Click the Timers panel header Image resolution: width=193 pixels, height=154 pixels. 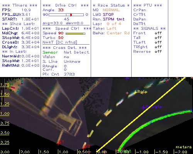point(20,5)
